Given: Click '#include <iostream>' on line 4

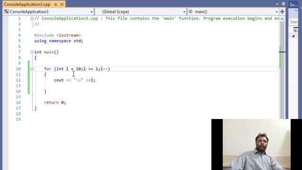Looking at the screenshot, I should click(x=58, y=35).
